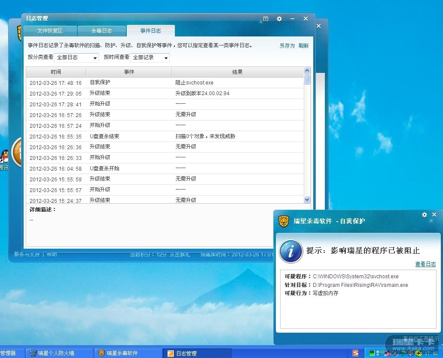This screenshot has height=358, width=443.
Task: Switch to the 文件恢复区 tab
Action: pos(50,31)
